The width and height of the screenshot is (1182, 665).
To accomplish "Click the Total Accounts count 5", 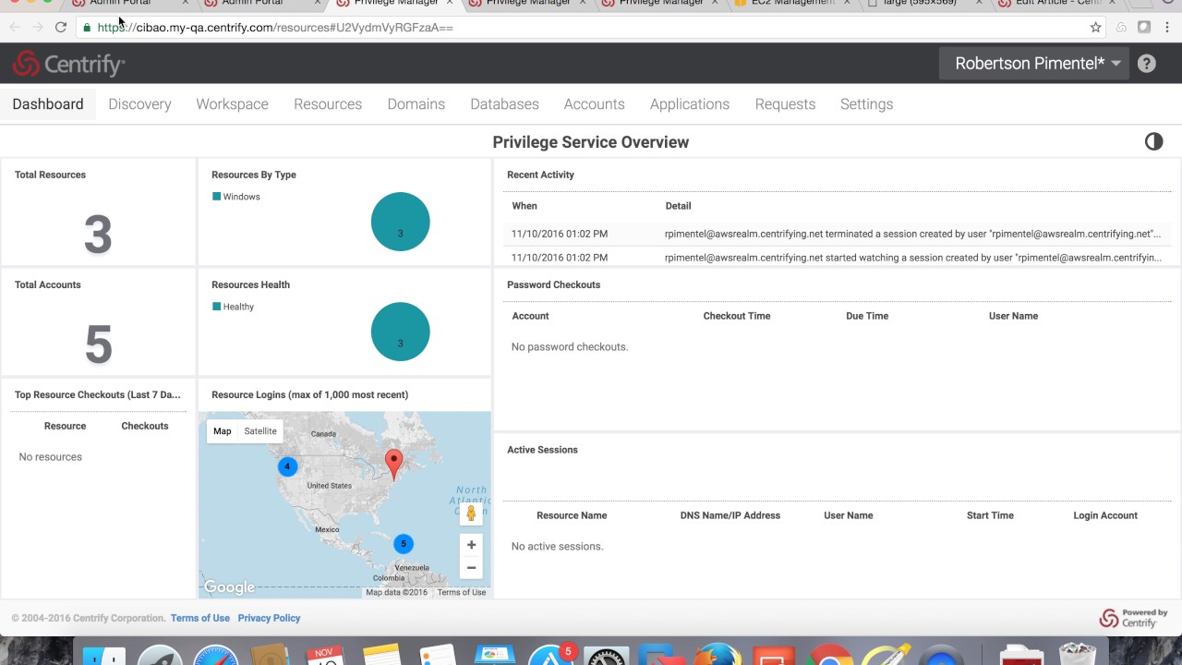I will click(98, 345).
